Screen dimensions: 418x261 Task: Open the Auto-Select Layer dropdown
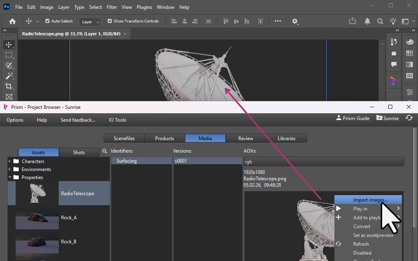pyautogui.click(x=90, y=22)
